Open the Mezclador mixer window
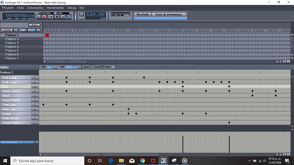Viewport: 294px width, 165px height. (x=143, y=14)
